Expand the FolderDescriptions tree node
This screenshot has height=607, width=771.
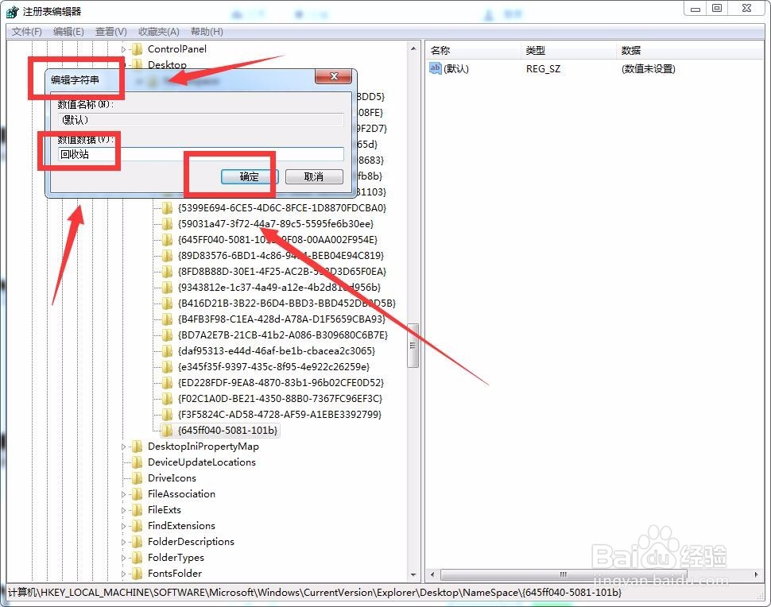(x=124, y=542)
